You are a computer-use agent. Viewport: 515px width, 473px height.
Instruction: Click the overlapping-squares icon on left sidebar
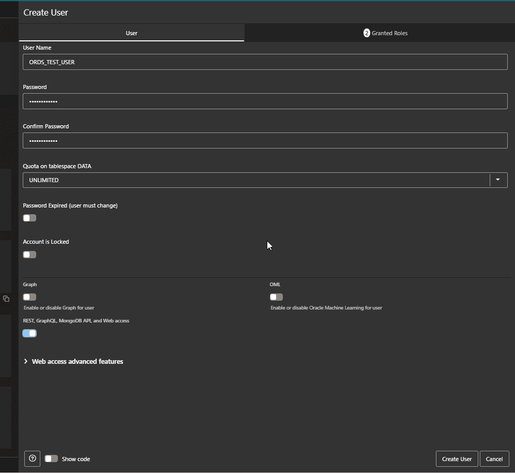pyautogui.click(x=6, y=298)
